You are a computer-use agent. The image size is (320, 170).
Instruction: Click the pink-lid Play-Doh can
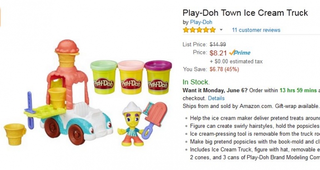pyautogui.click(x=131, y=77)
